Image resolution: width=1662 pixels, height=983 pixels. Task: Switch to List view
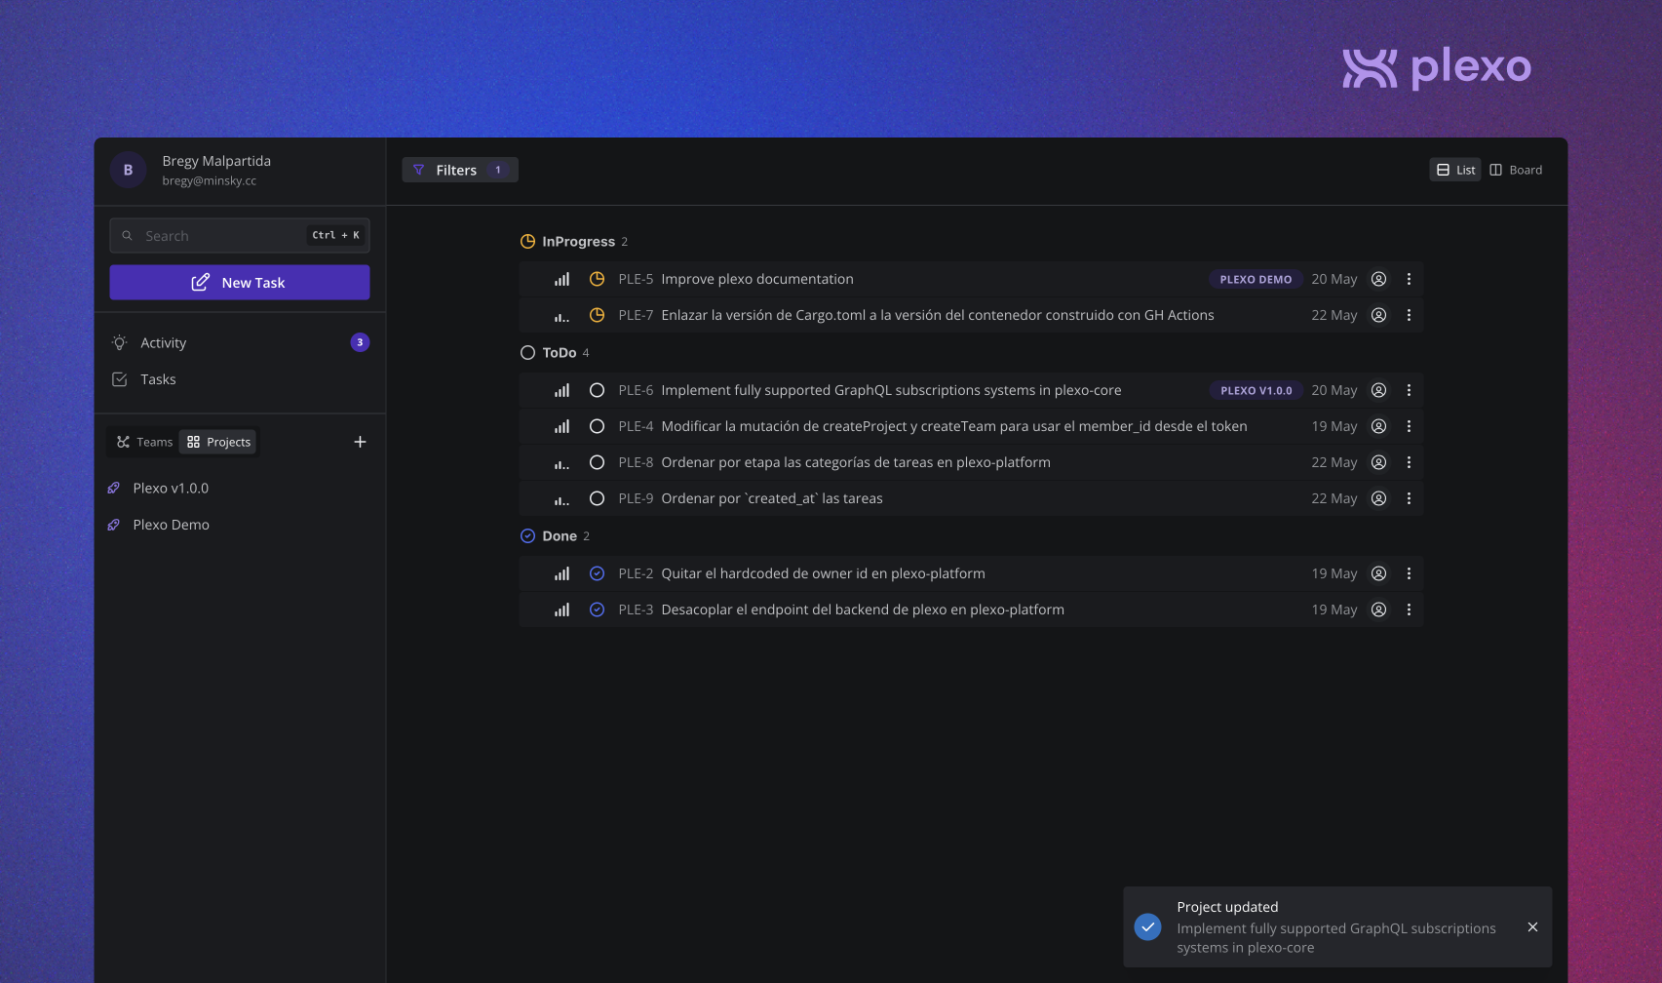(1455, 170)
